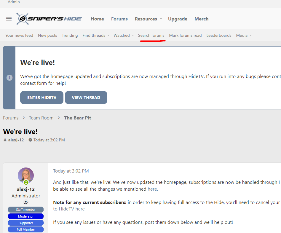This screenshot has width=281, height=233.
Task: Click the info icon in the notice banner
Action: [x=9, y=78]
